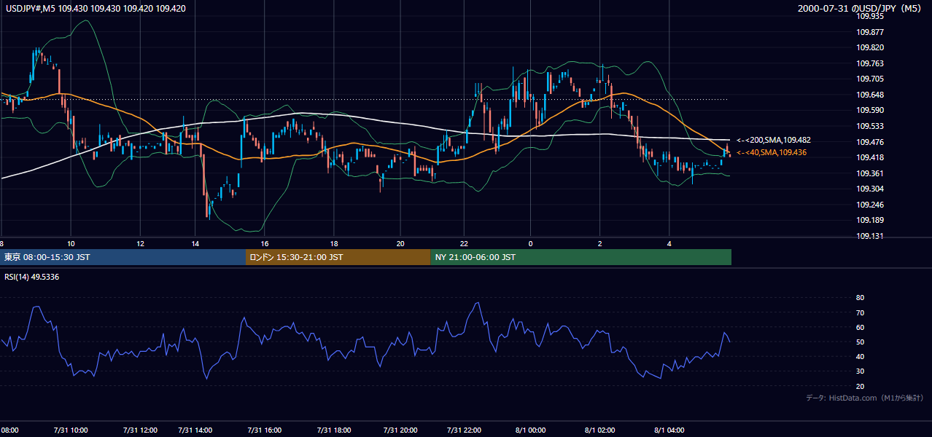
Task: Select the 8/1 02:00 bottom time label
Action: 600,430
